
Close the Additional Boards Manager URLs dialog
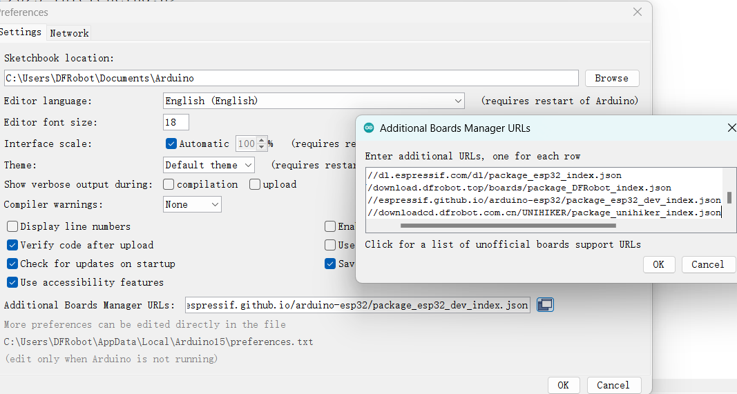click(731, 128)
